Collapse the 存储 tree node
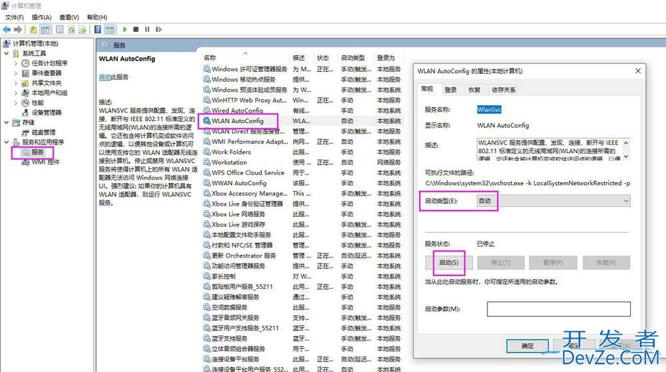The width and height of the screenshot is (666, 372). click(7, 122)
